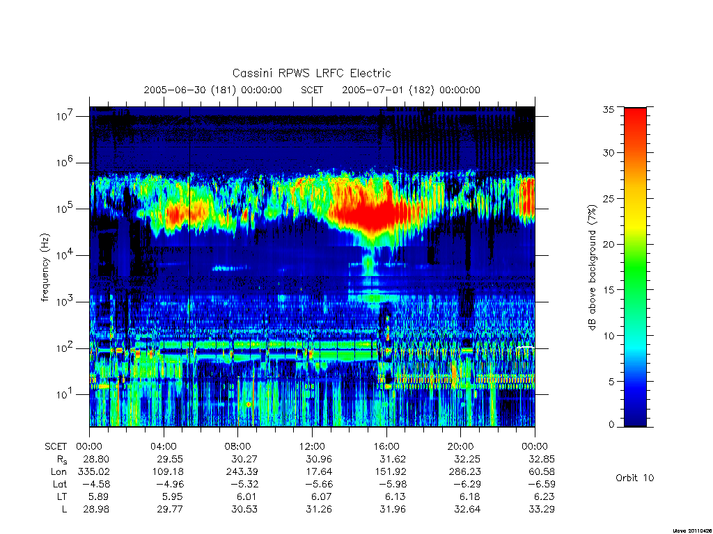This screenshot has width=713, height=534.
Task: Click the colorbar value 30
Action: pyautogui.click(x=609, y=153)
